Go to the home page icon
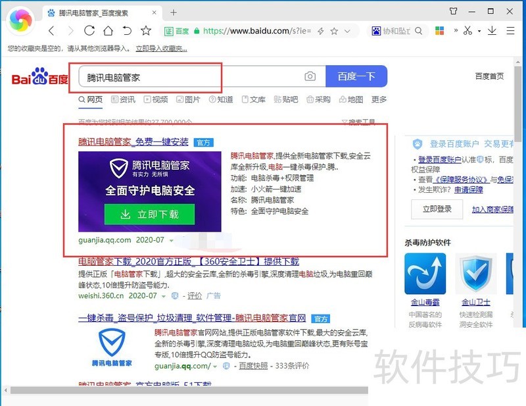The image size is (526, 406). [108, 31]
